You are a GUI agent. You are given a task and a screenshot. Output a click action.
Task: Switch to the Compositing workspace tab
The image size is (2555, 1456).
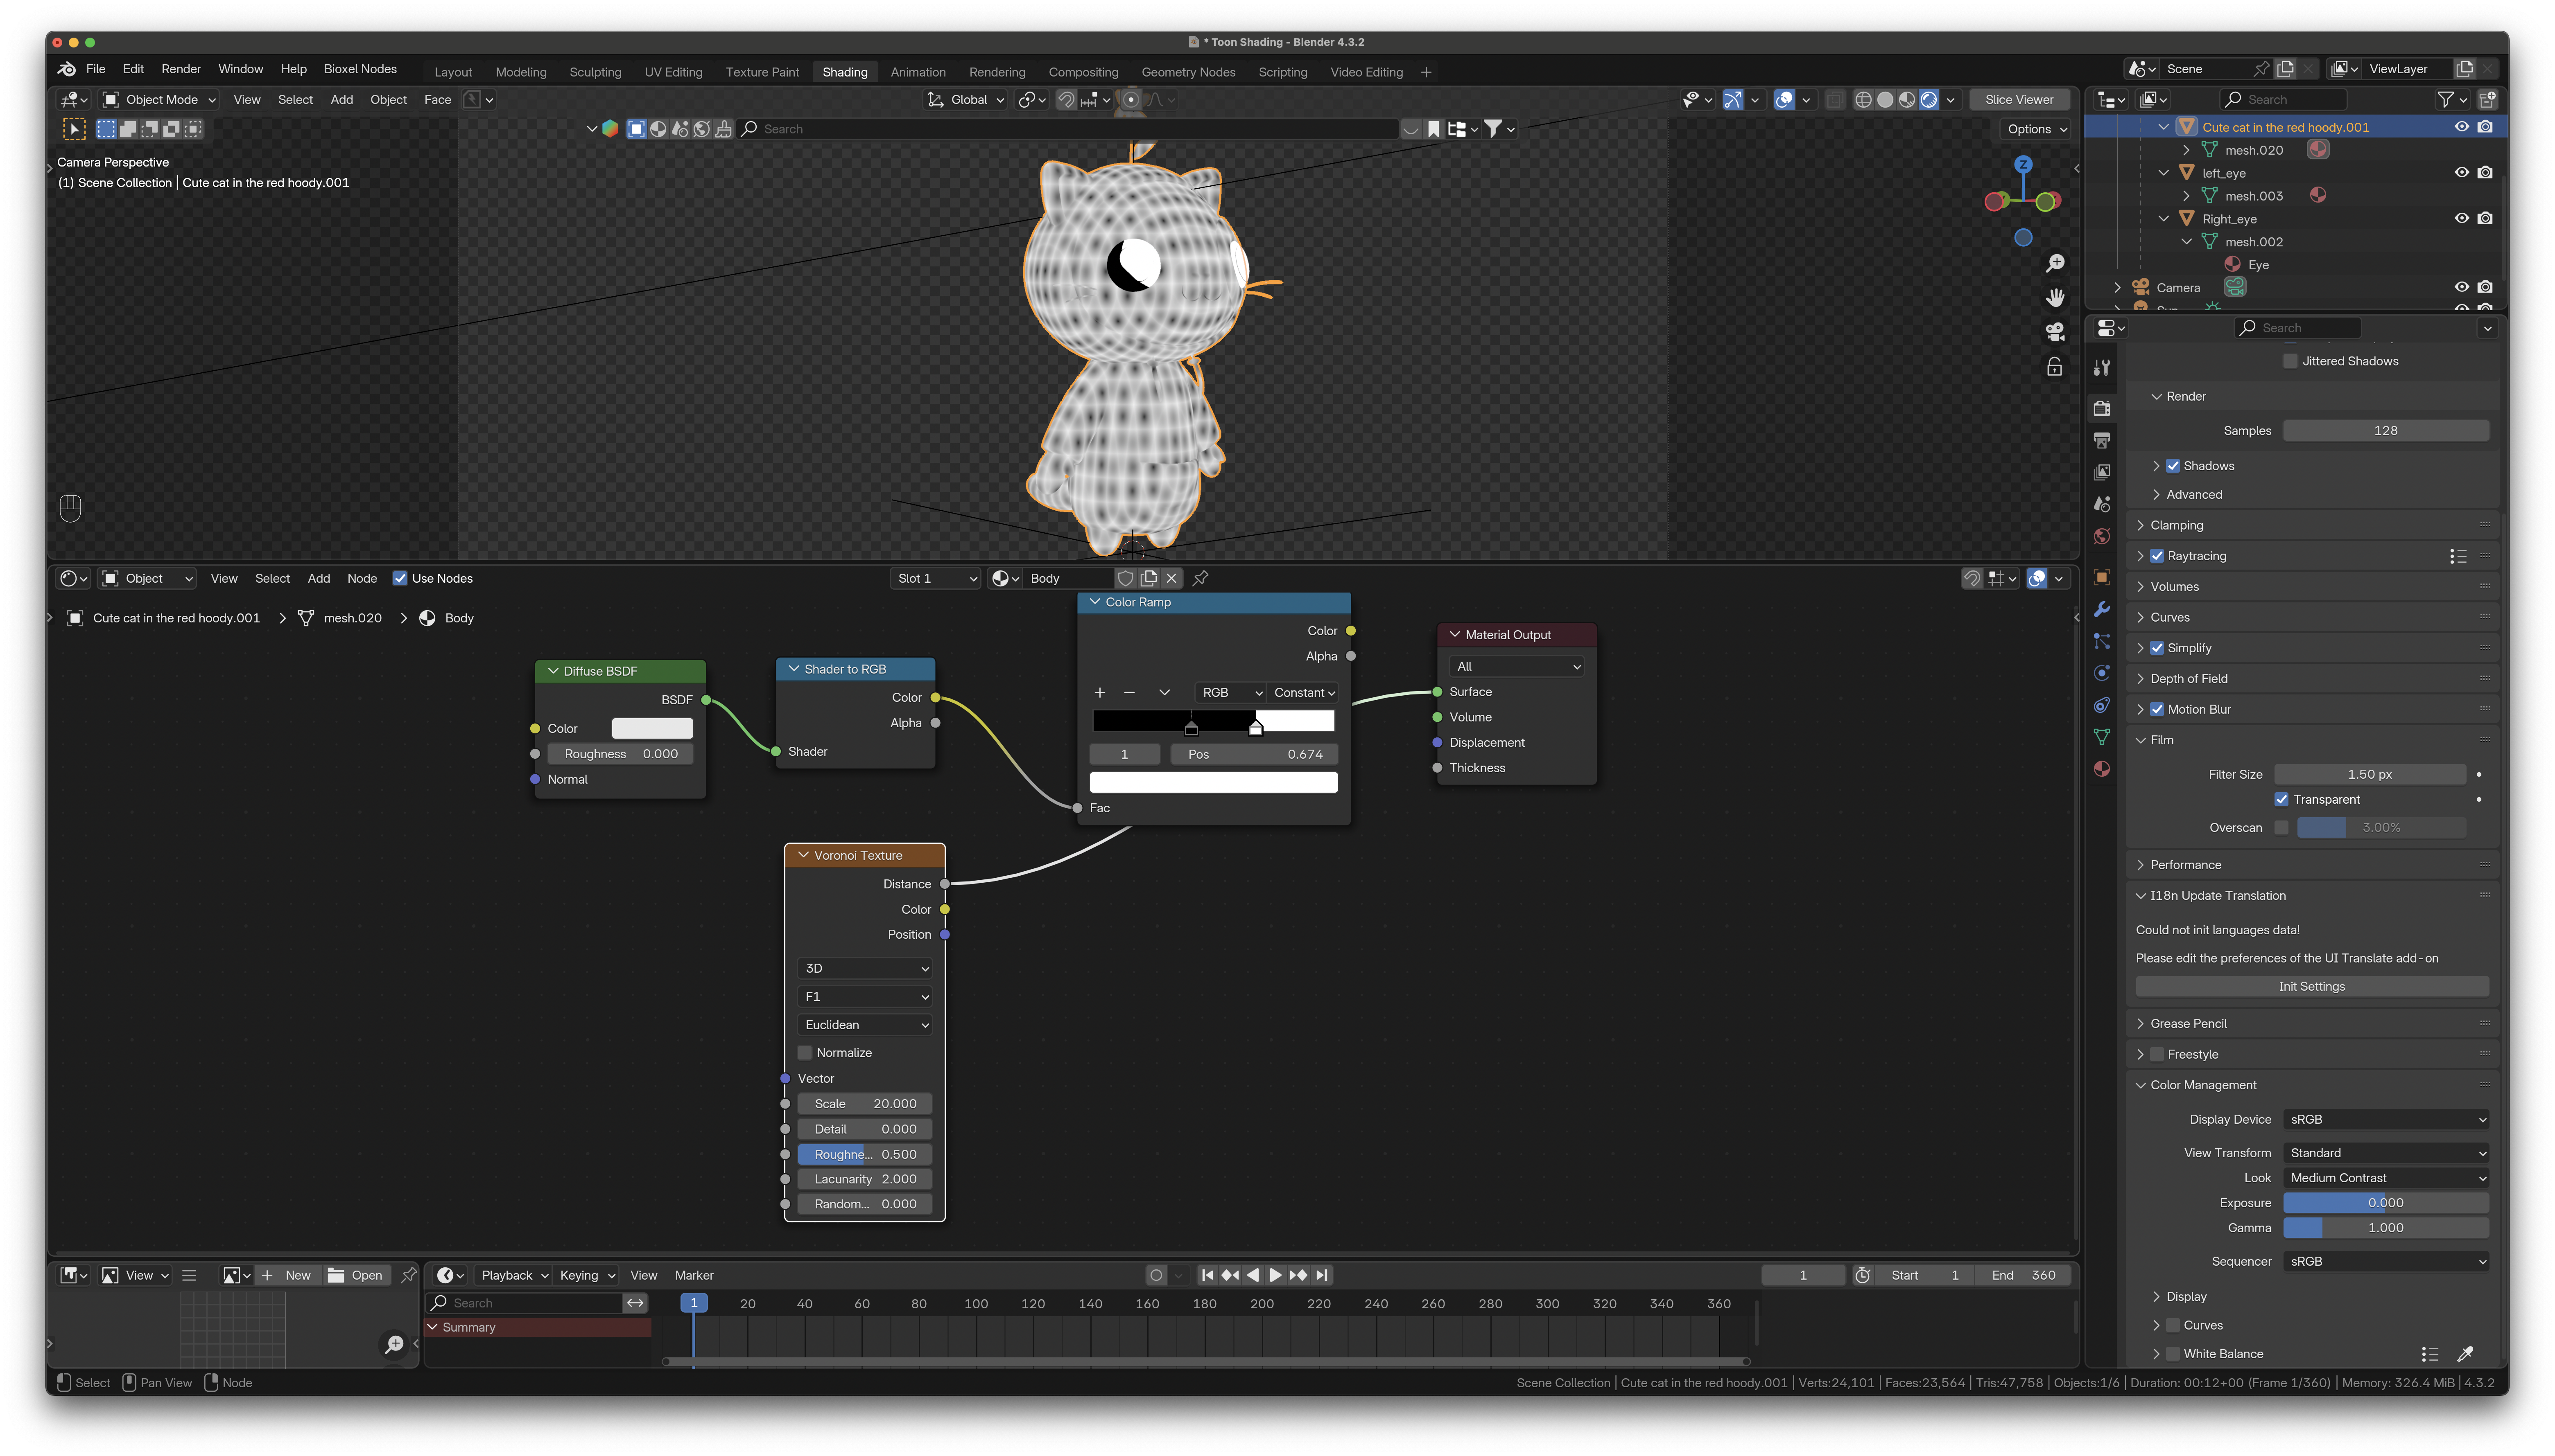[x=1083, y=72]
